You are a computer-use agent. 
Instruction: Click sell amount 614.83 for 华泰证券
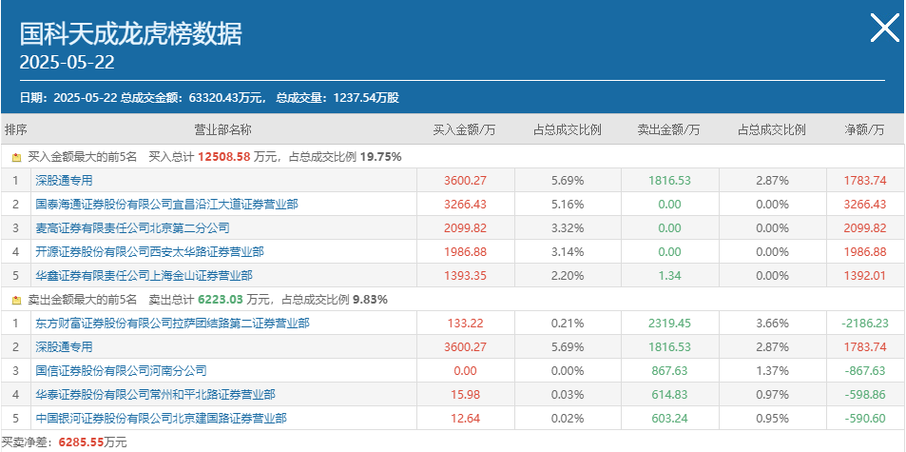coord(669,395)
